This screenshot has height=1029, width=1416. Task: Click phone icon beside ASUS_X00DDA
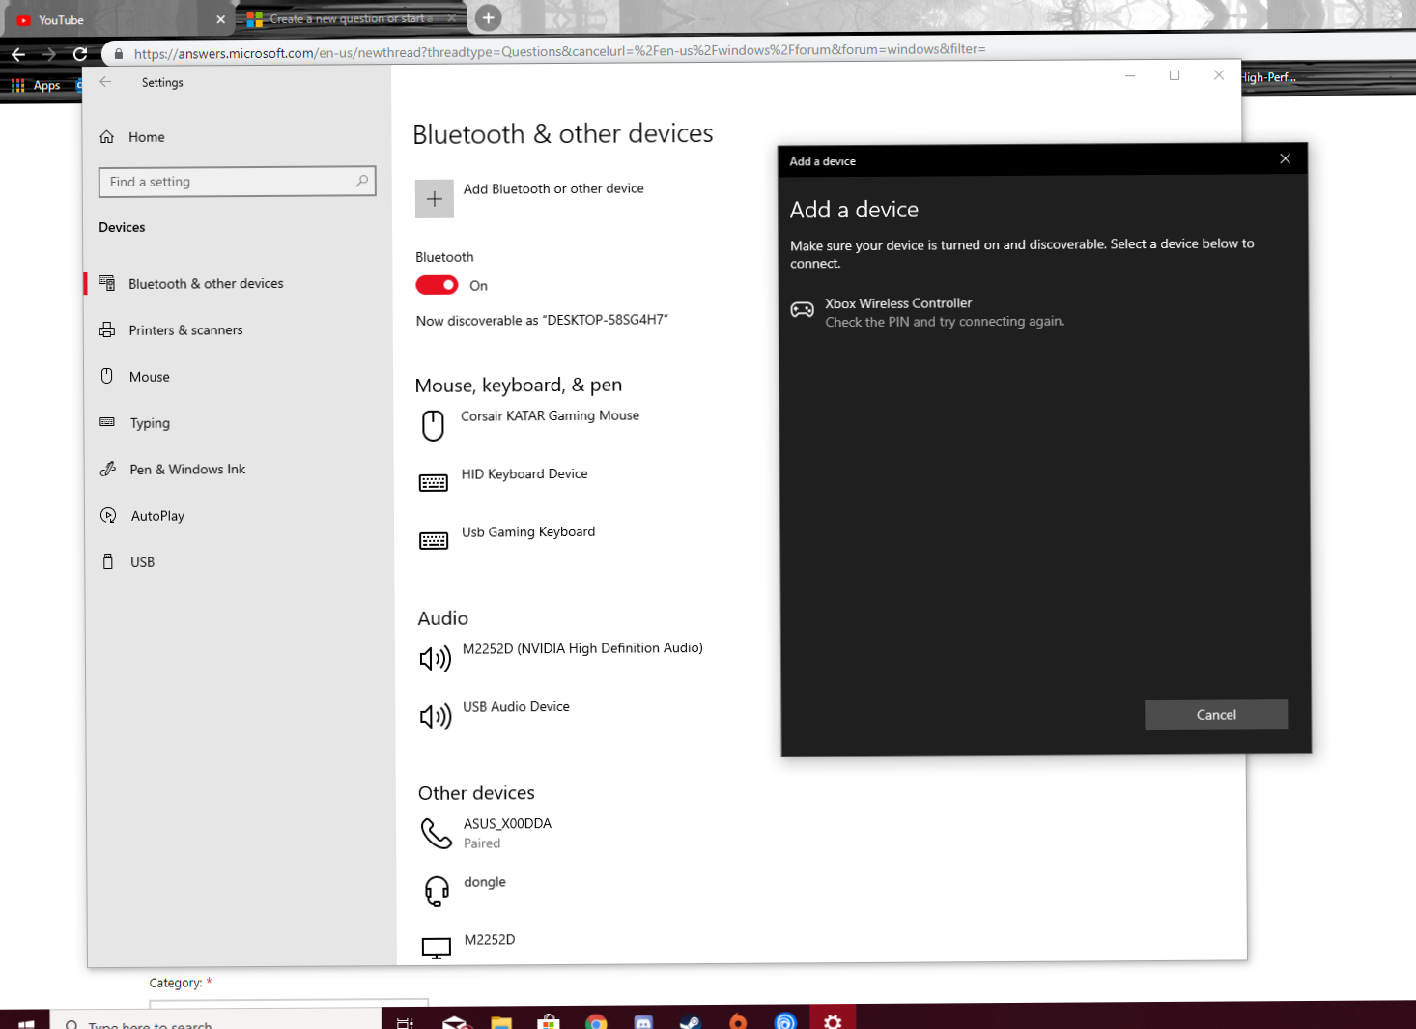(x=437, y=833)
